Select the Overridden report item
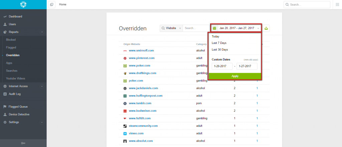Viewport: 342px width, 147px height. coord(13,55)
